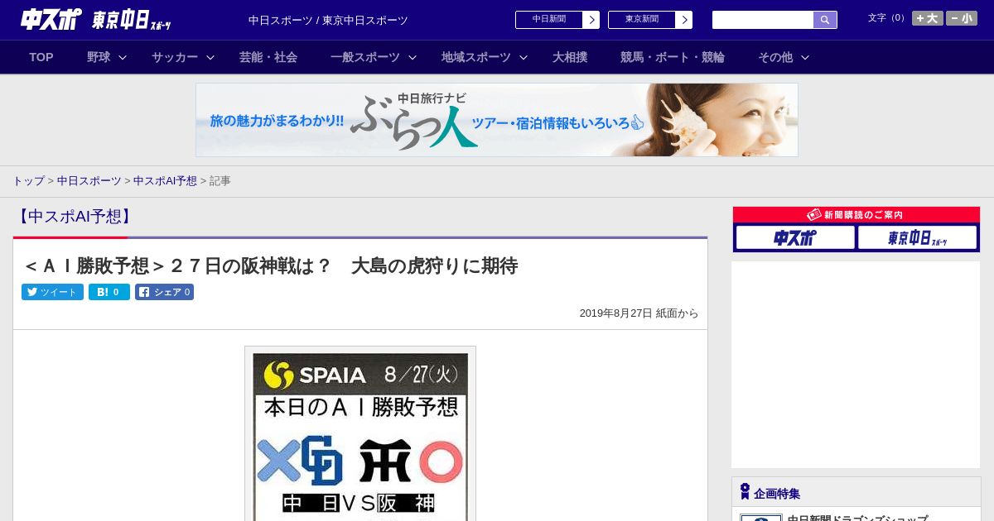Click the 【中スポAI予想】 section title

(75, 217)
